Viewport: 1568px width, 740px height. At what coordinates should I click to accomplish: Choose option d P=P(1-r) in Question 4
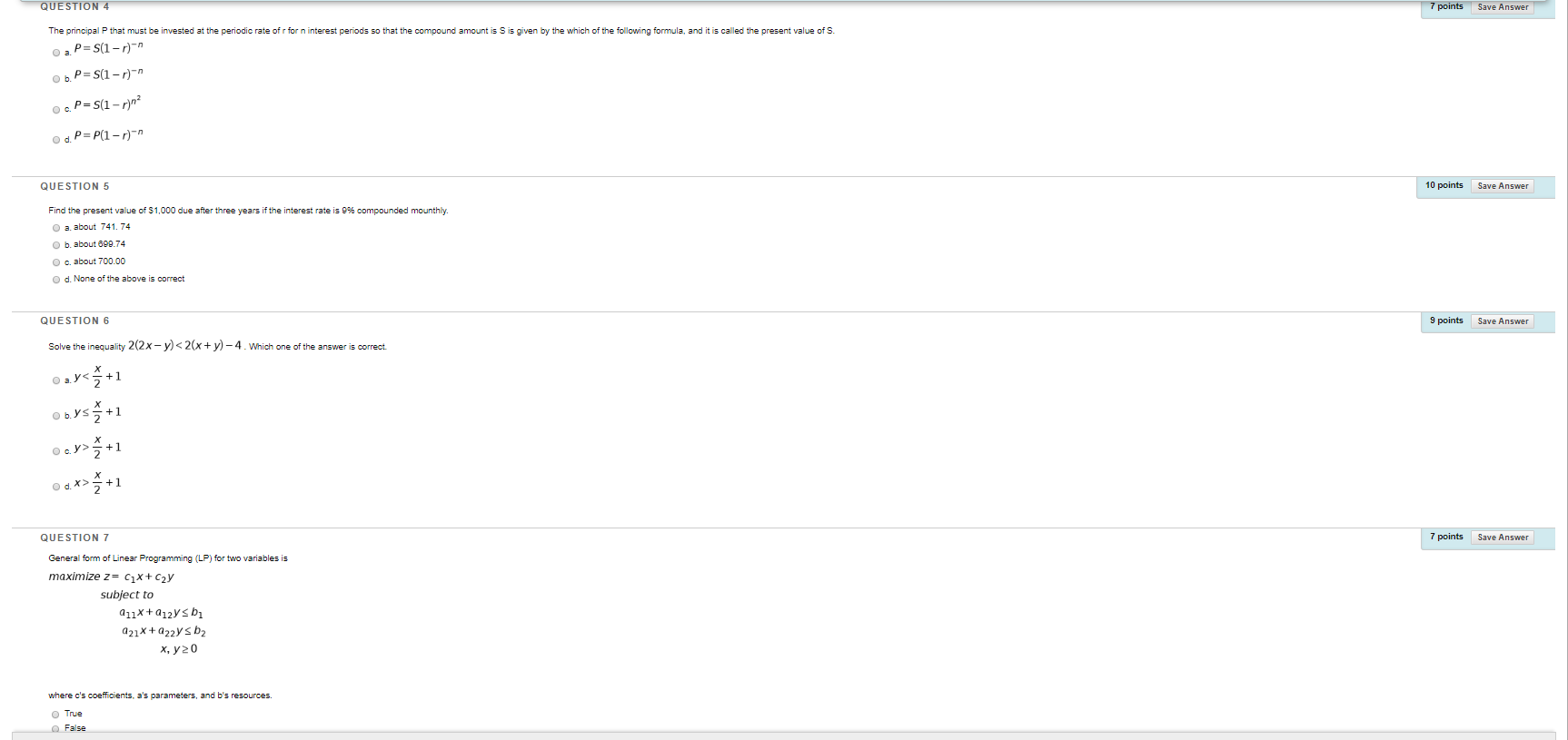tap(56, 140)
